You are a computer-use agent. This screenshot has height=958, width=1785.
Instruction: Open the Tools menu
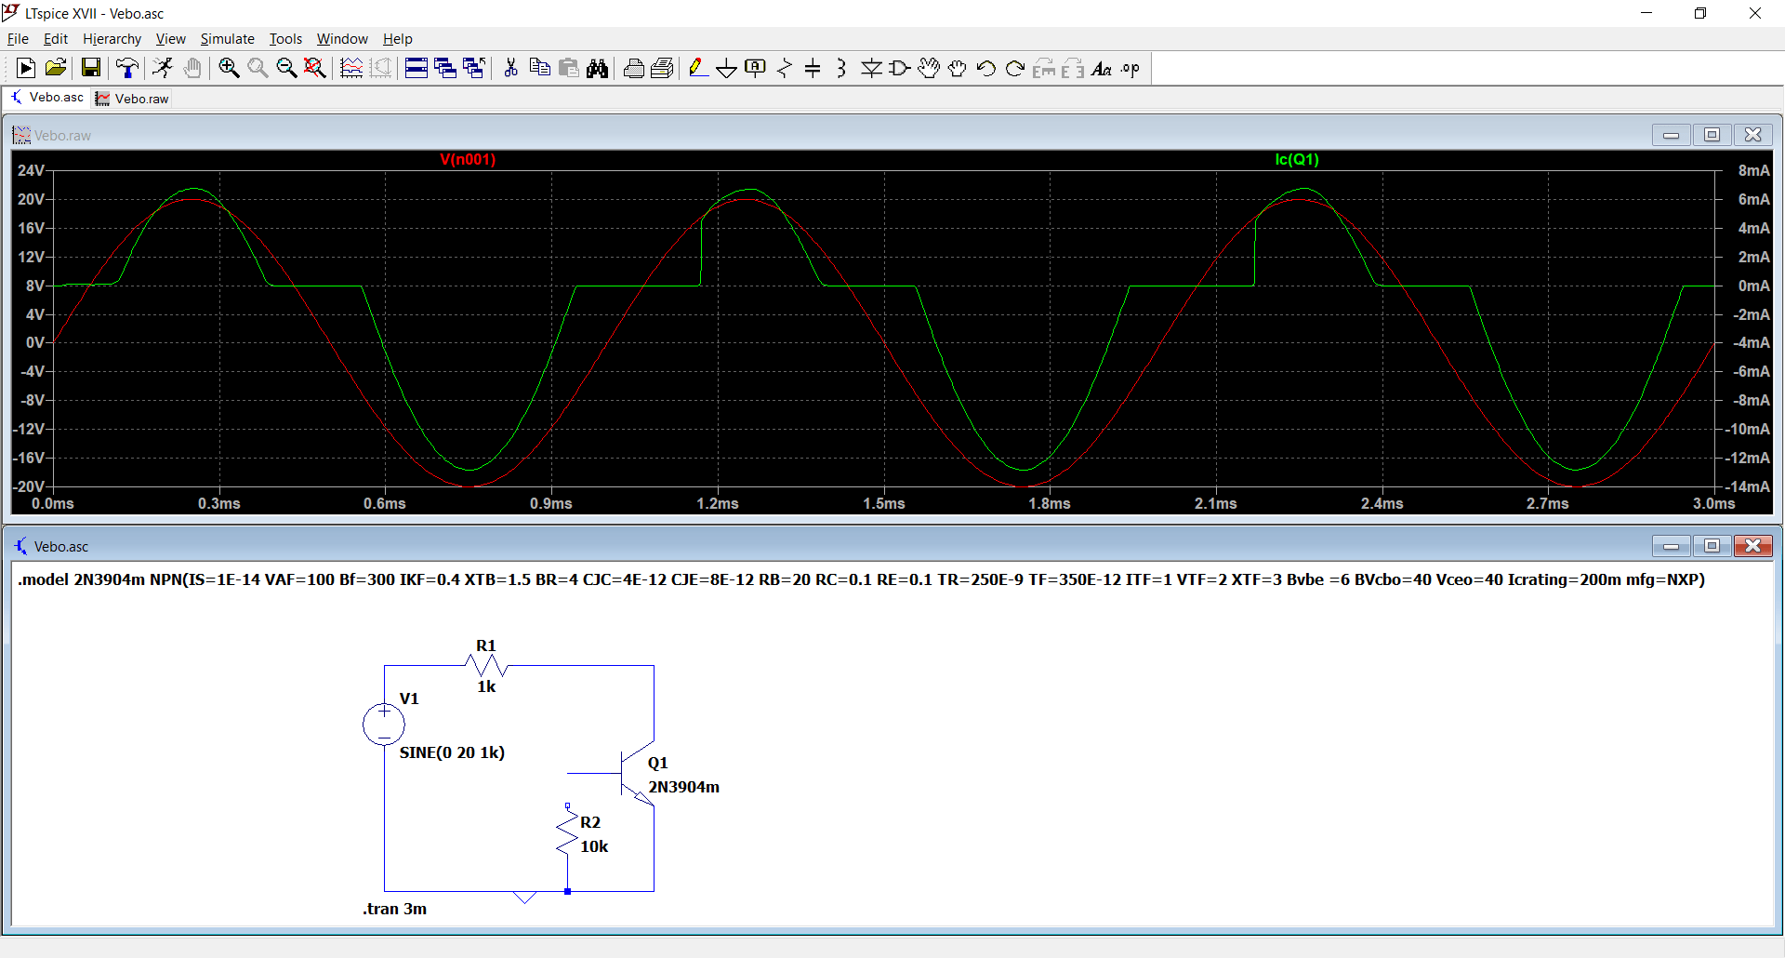point(285,39)
